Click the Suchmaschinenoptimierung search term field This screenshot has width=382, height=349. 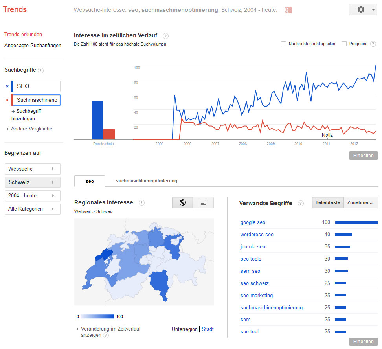(x=36, y=100)
